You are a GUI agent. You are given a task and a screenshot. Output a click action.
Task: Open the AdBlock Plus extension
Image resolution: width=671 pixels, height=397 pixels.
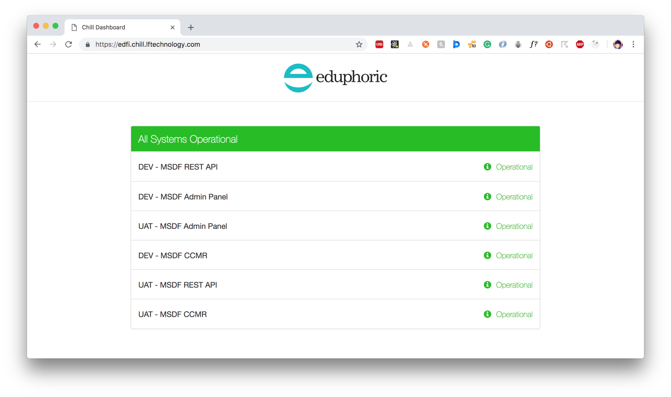point(580,44)
